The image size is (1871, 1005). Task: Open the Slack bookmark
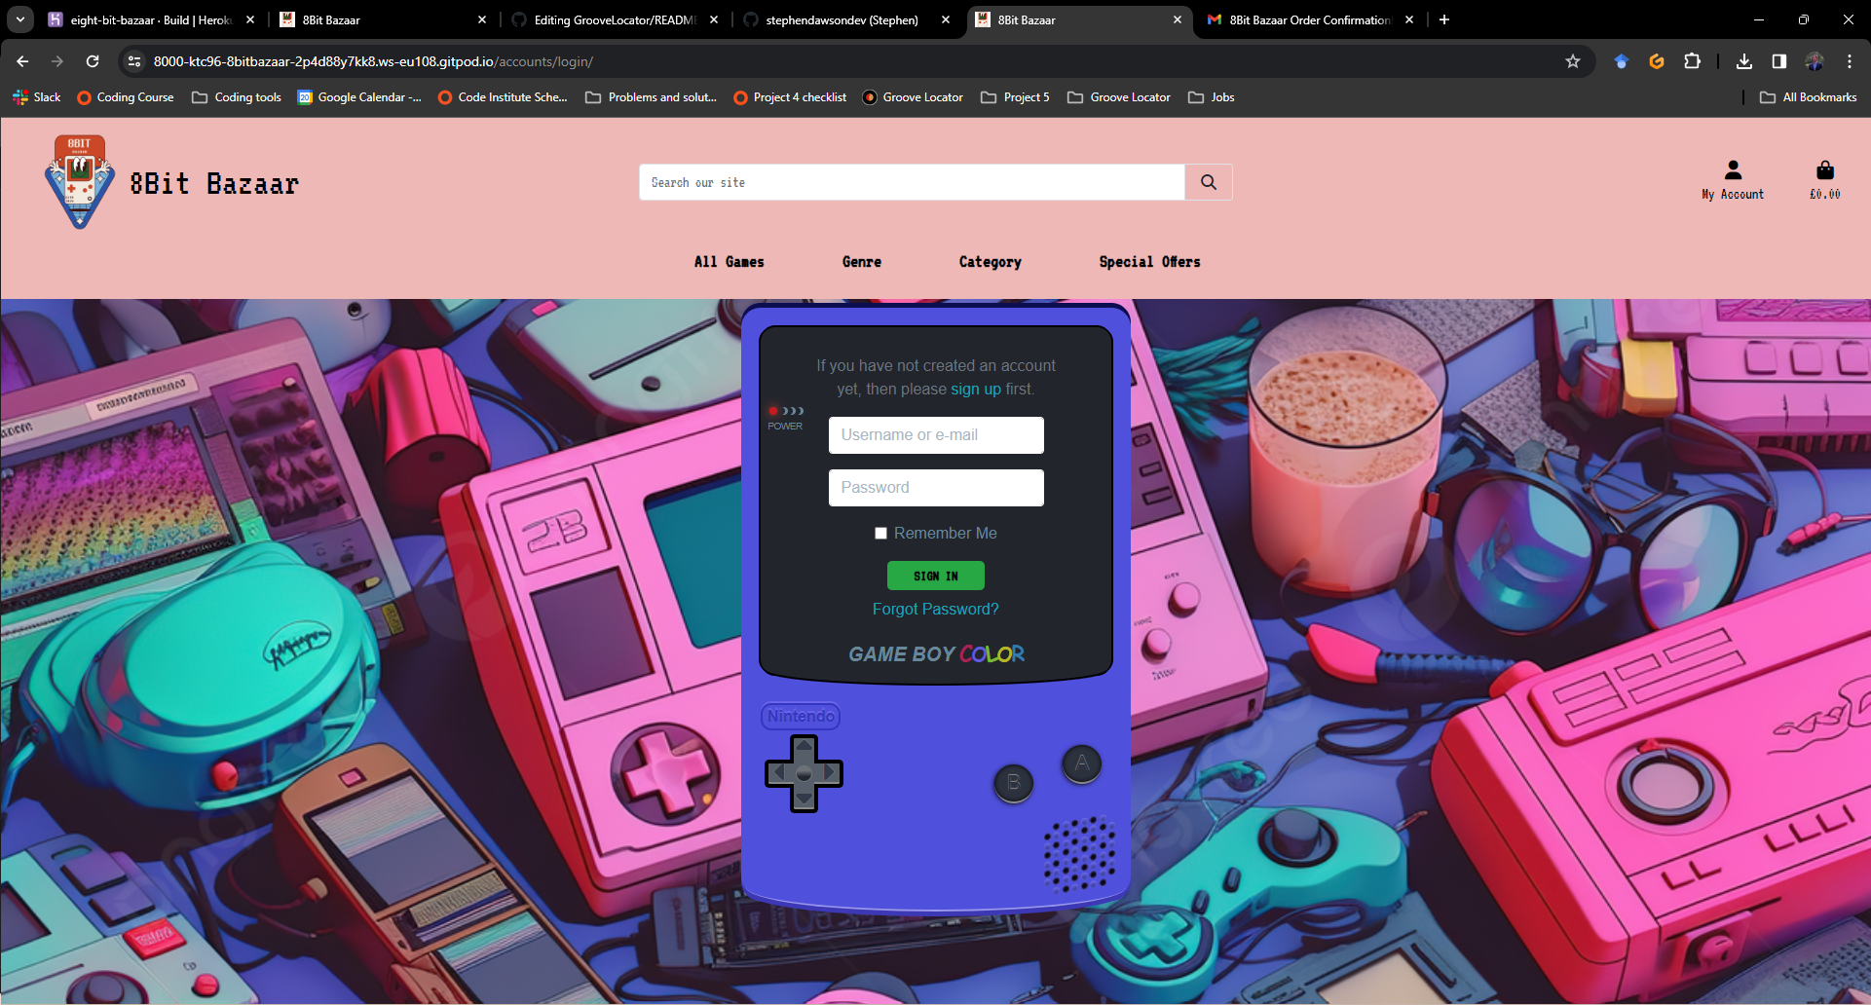37,97
